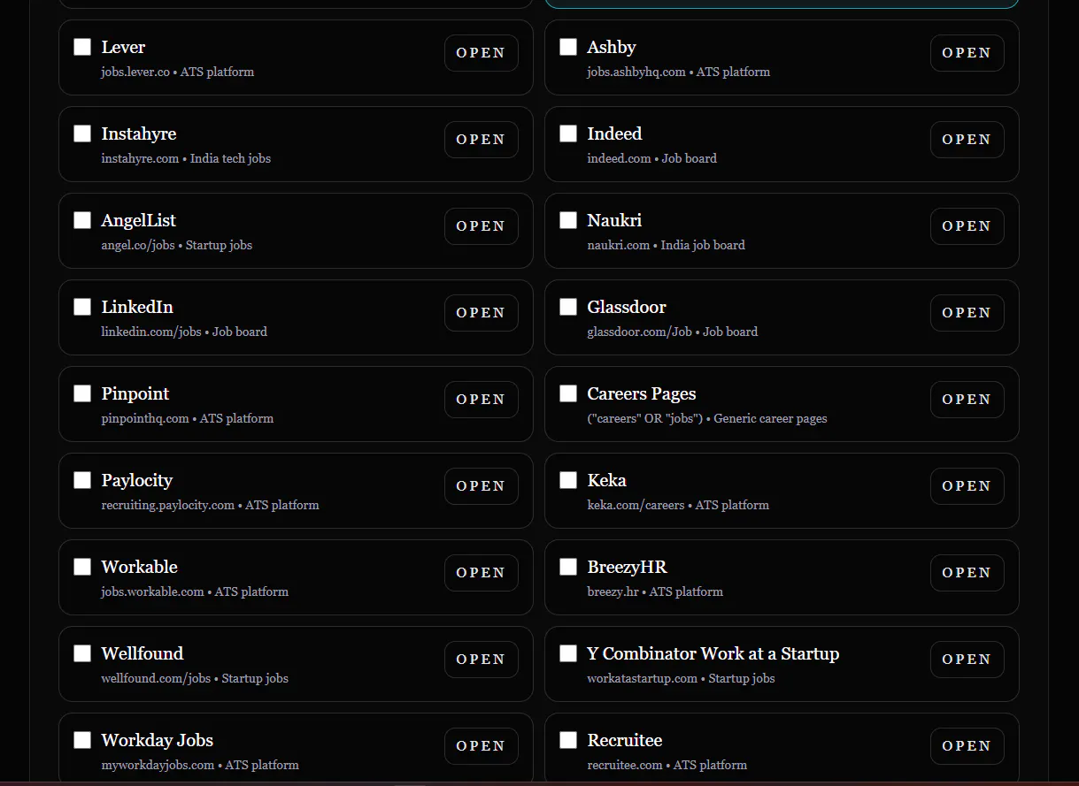Enable the AngelList checkbox
Image resolution: width=1079 pixels, height=786 pixels.
pyautogui.click(x=82, y=220)
